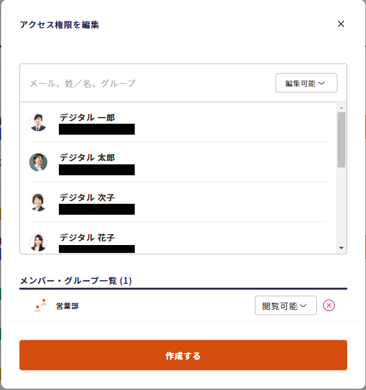Click the 作成する button
The image size is (366, 390).
tap(183, 355)
